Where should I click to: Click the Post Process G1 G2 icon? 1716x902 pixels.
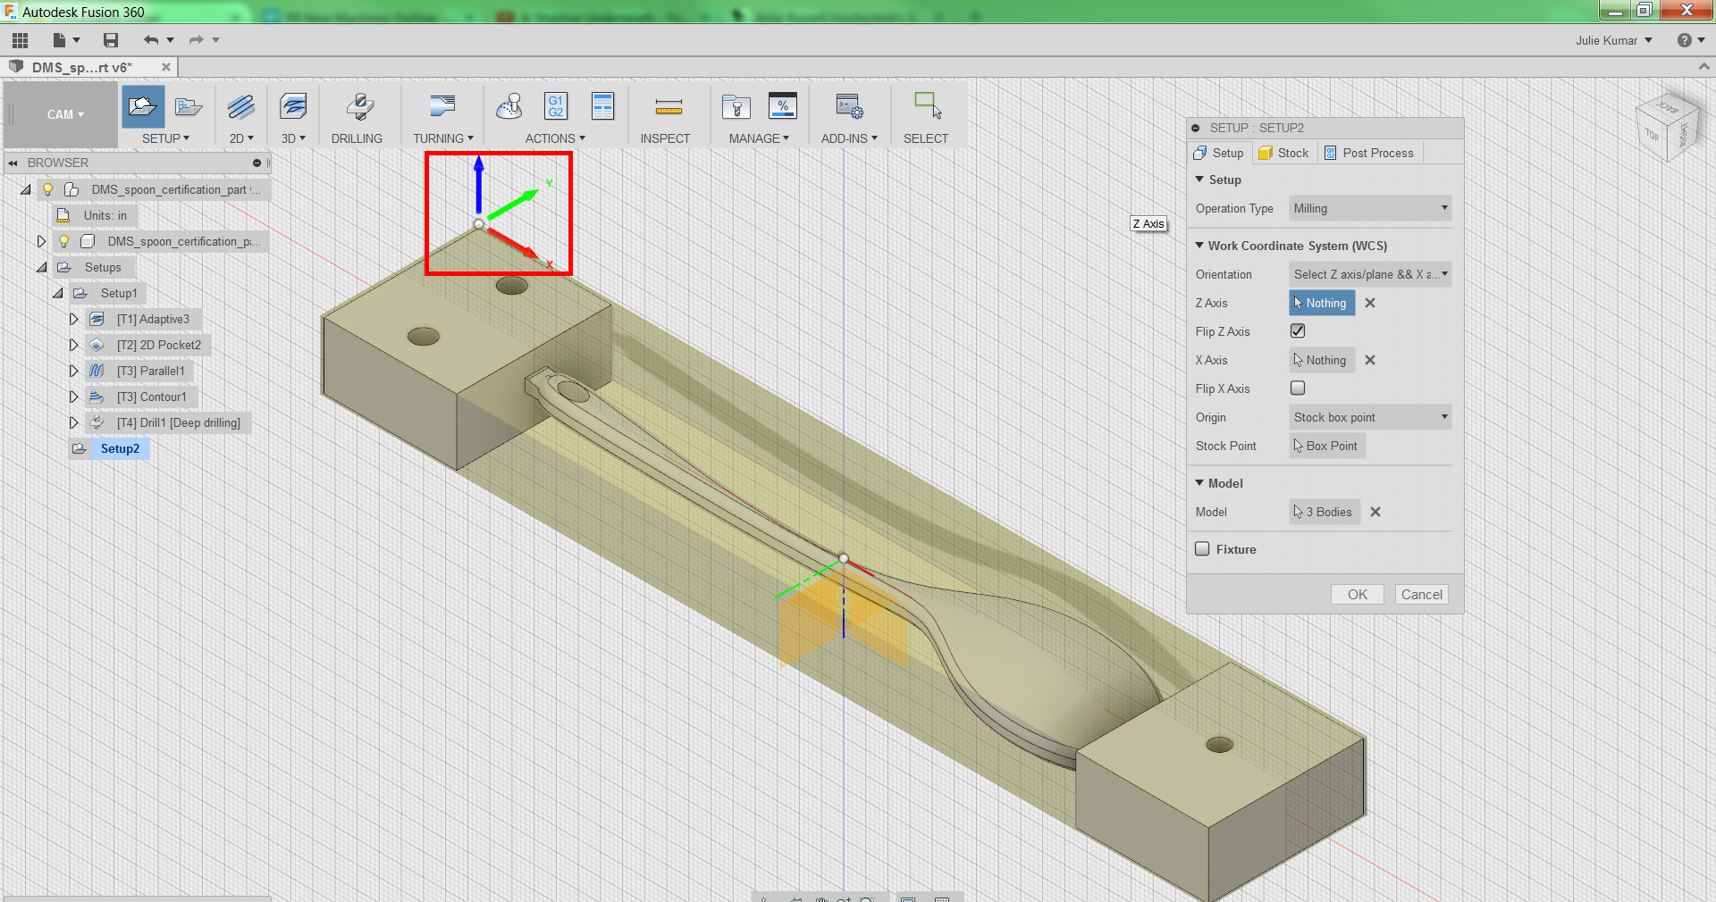tap(556, 106)
